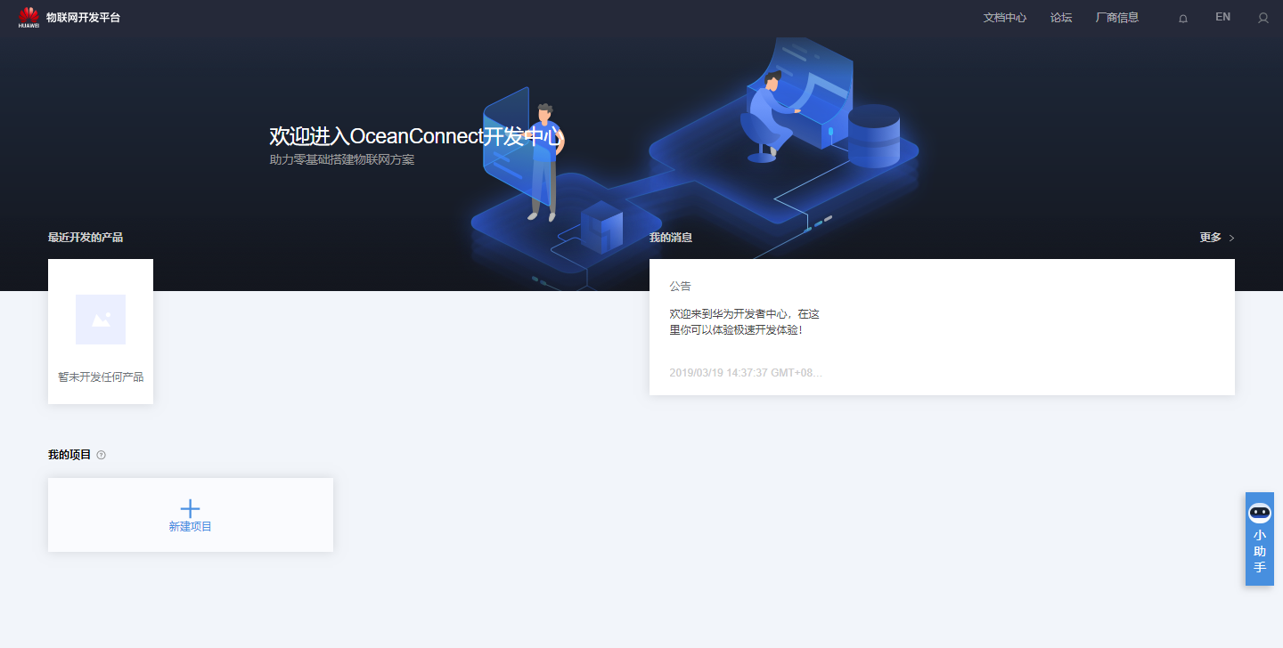Open the 公告 announcement message card
The width and height of the screenshot is (1283, 648).
click(942, 327)
